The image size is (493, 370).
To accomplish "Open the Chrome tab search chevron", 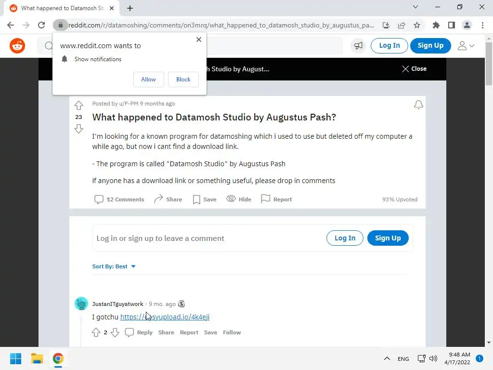I will 415,7.
